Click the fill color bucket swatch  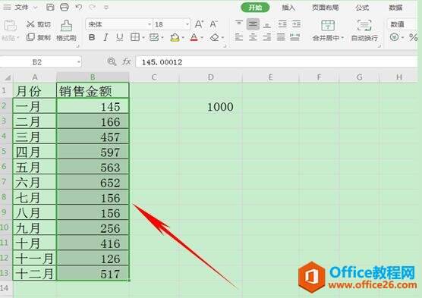(x=175, y=37)
